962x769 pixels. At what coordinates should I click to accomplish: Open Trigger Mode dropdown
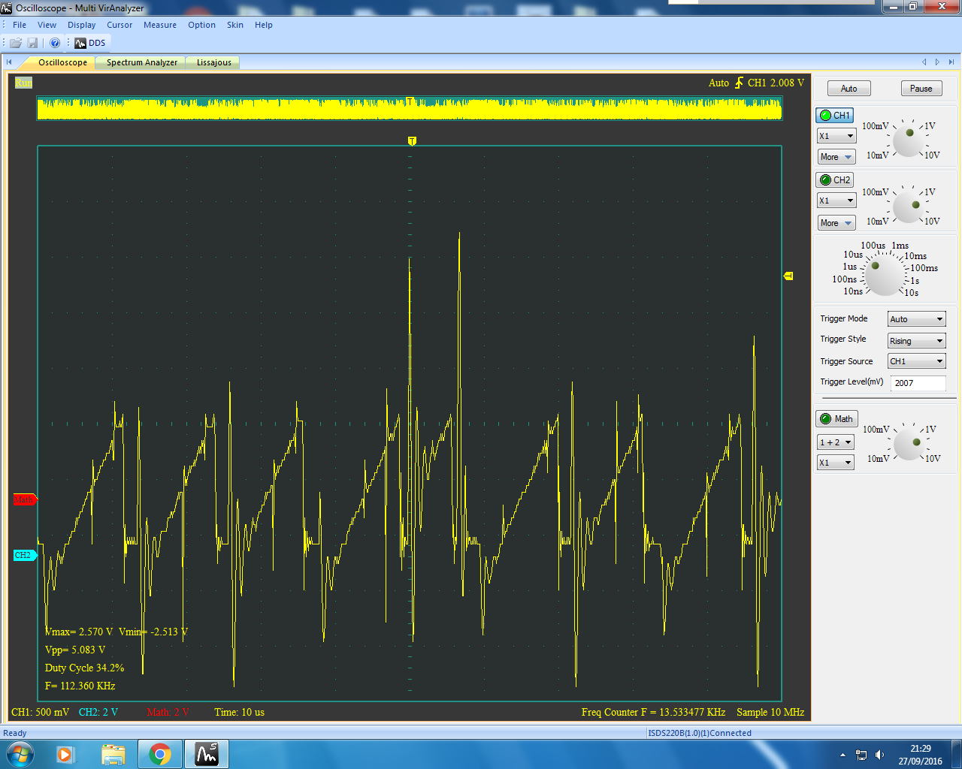tap(916, 319)
